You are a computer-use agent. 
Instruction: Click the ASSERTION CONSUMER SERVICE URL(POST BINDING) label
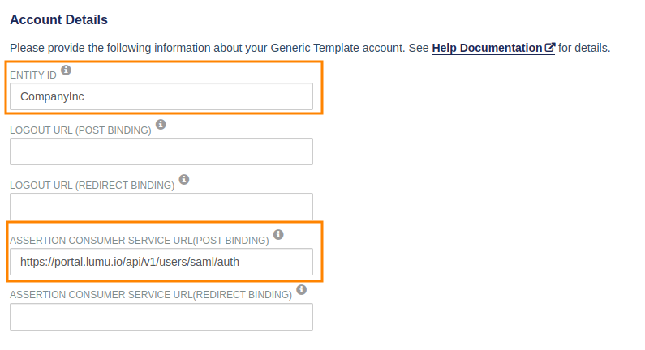point(139,240)
